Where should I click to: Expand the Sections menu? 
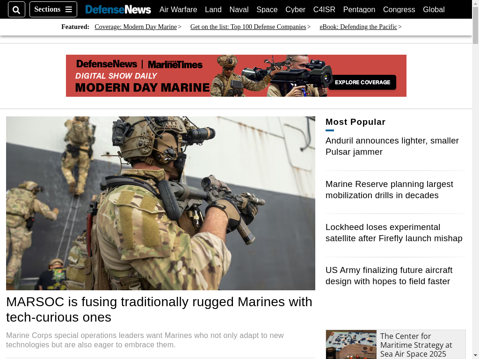click(53, 9)
